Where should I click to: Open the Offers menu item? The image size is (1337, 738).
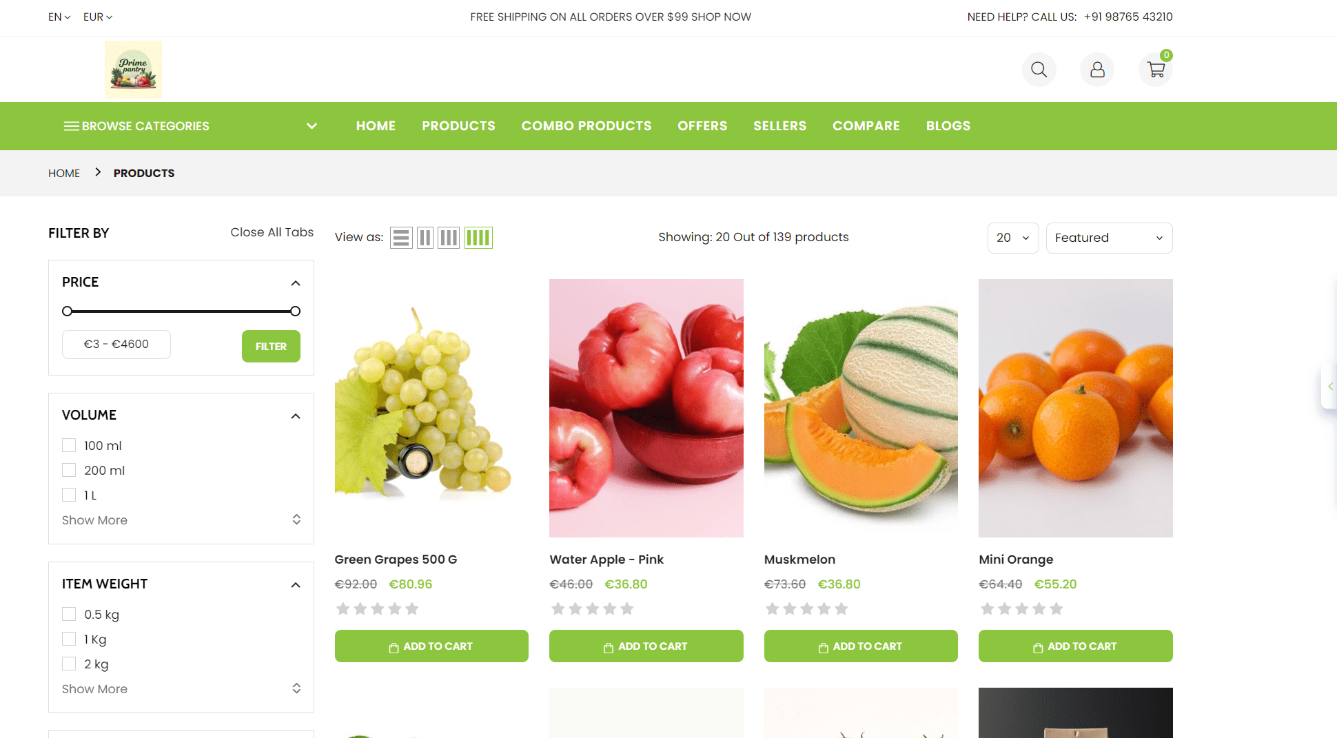702,126
